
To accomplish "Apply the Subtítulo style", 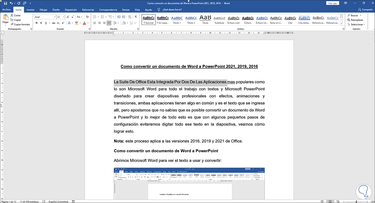I will [x=219, y=19].
